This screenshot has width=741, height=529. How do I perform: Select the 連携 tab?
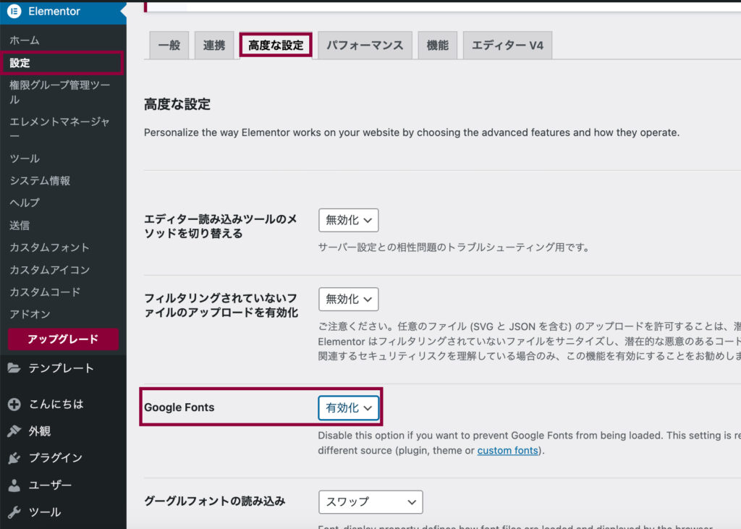click(x=214, y=46)
